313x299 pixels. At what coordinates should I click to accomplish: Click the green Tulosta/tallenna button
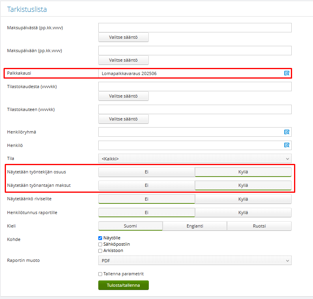pyautogui.click(x=124, y=285)
